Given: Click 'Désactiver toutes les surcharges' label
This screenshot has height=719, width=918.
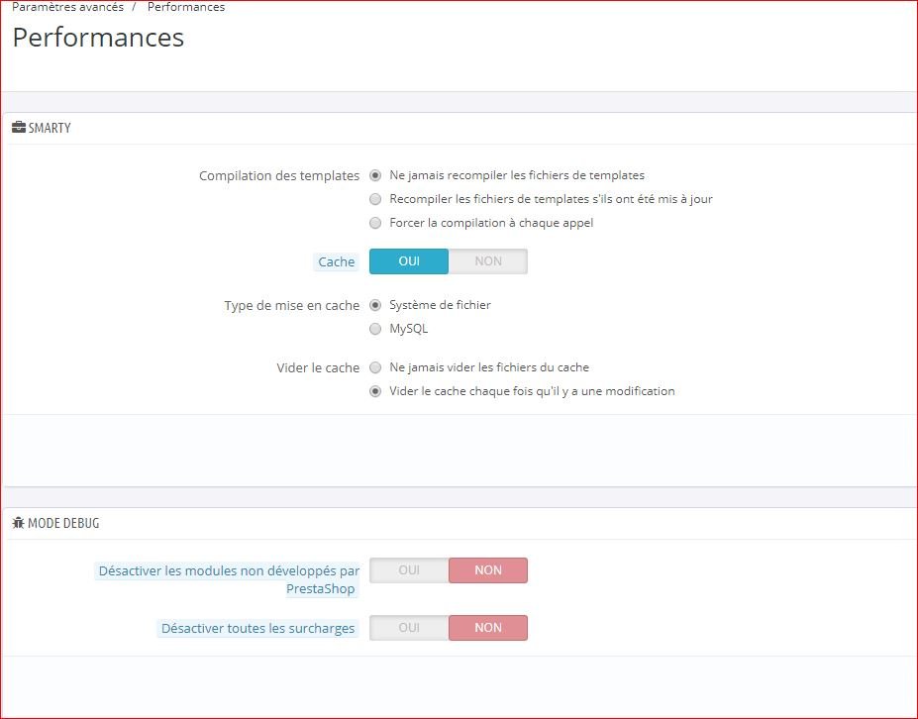Looking at the screenshot, I should pos(257,628).
